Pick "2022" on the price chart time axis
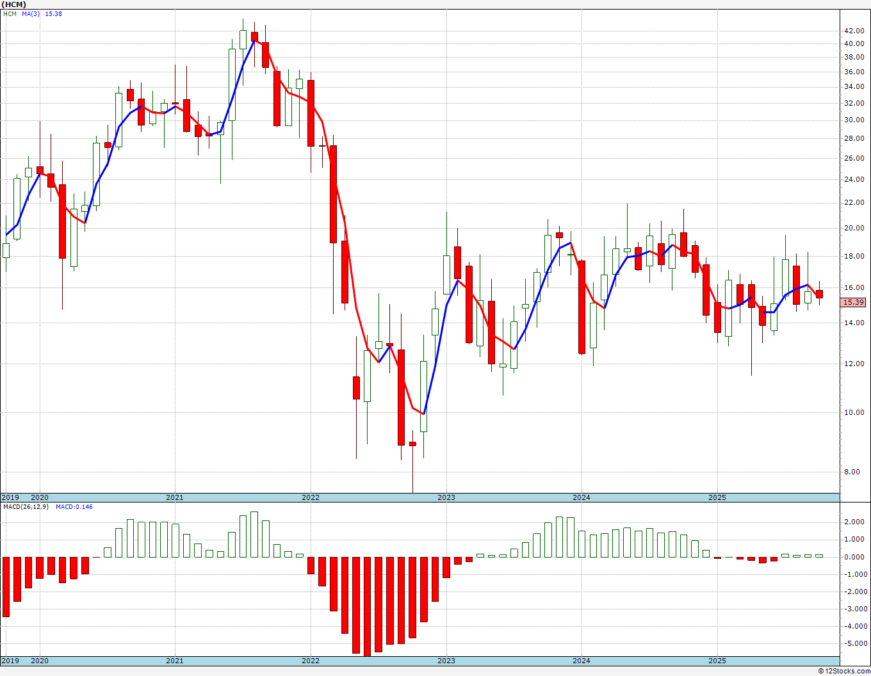 pyautogui.click(x=311, y=497)
